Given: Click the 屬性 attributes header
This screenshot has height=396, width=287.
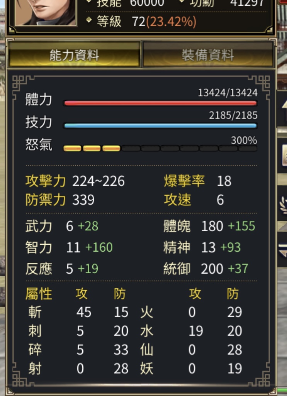Looking at the screenshot, I should (39, 294).
